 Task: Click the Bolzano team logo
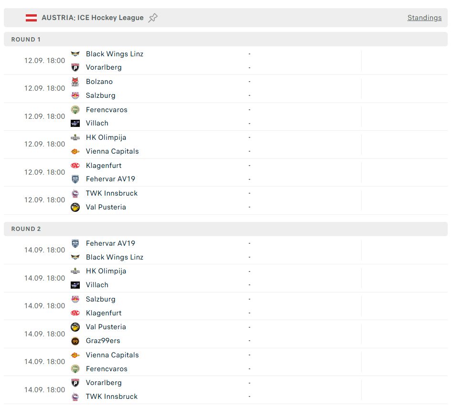click(75, 82)
